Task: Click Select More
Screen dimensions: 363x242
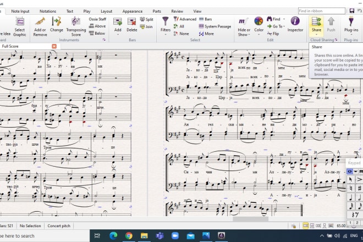Action: click(x=206, y=34)
